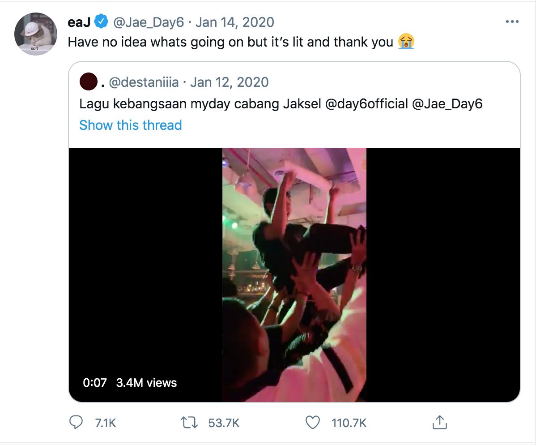Click the Jan 12, 2020 quoted tweet date
Screen dimensions: 536x445
[230, 82]
